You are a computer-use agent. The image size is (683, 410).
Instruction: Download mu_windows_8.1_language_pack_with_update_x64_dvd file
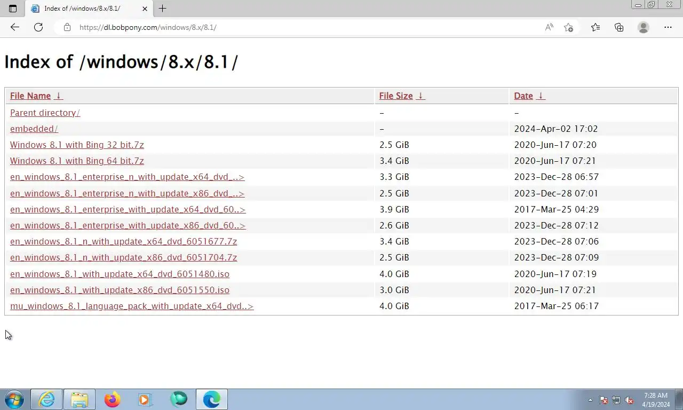[x=132, y=306]
